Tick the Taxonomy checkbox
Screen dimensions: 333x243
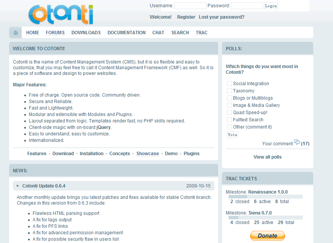coord(229,91)
